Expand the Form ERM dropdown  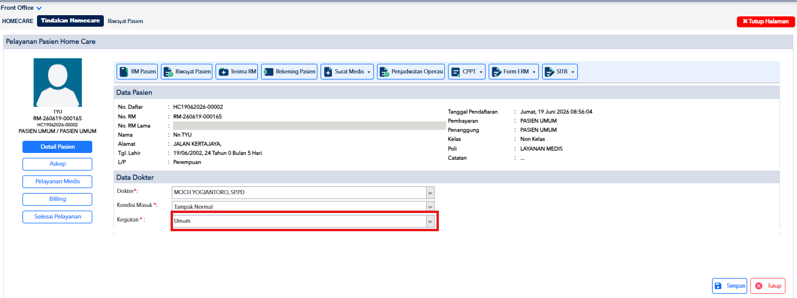[x=514, y=72]
